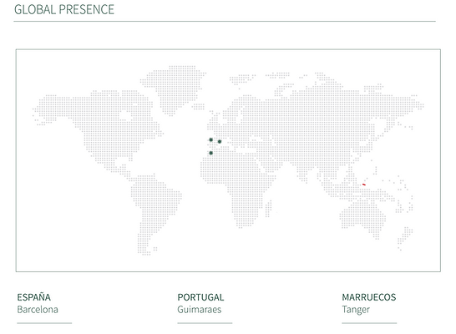Click the Tanger city text

tap(356, 310)
